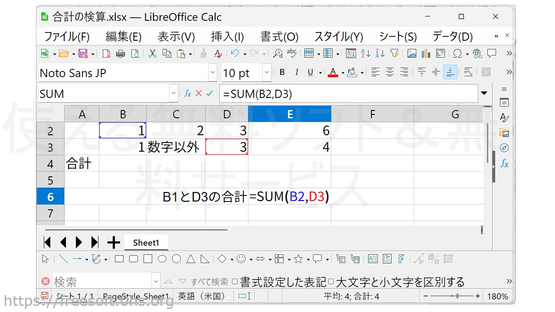Cancel formula with red X icon
Image resolution: width=555 pixels, height=312 pixels.
click(x=199, y=94)
